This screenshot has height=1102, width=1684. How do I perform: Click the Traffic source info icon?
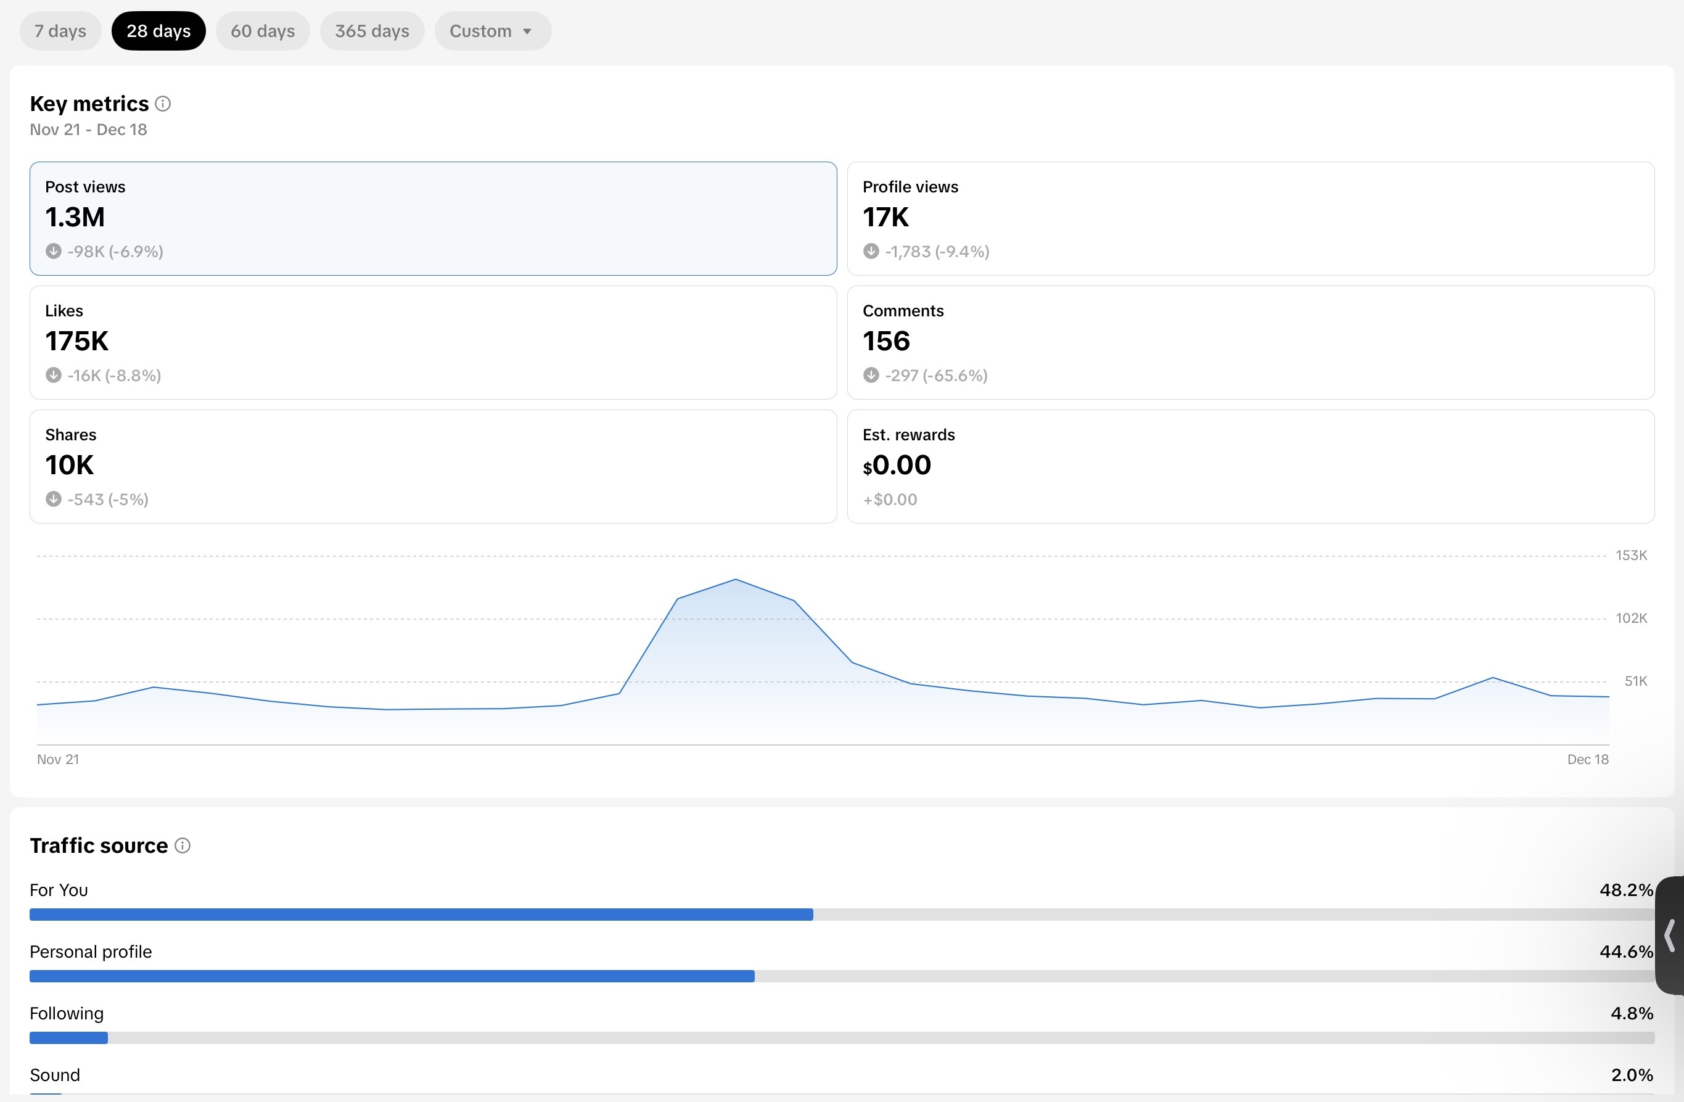tap(183, 846)
